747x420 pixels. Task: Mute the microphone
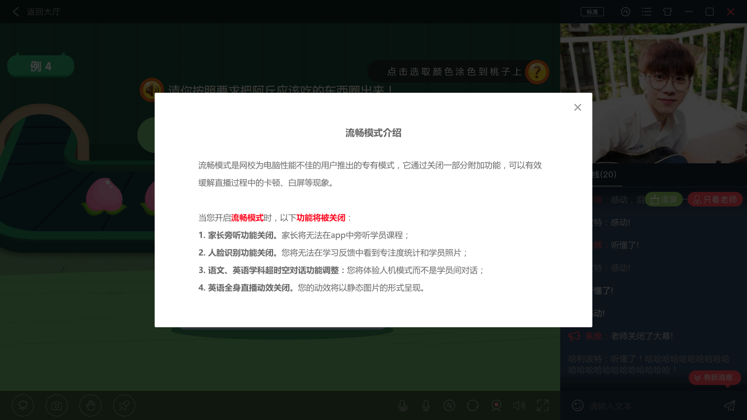426,405
